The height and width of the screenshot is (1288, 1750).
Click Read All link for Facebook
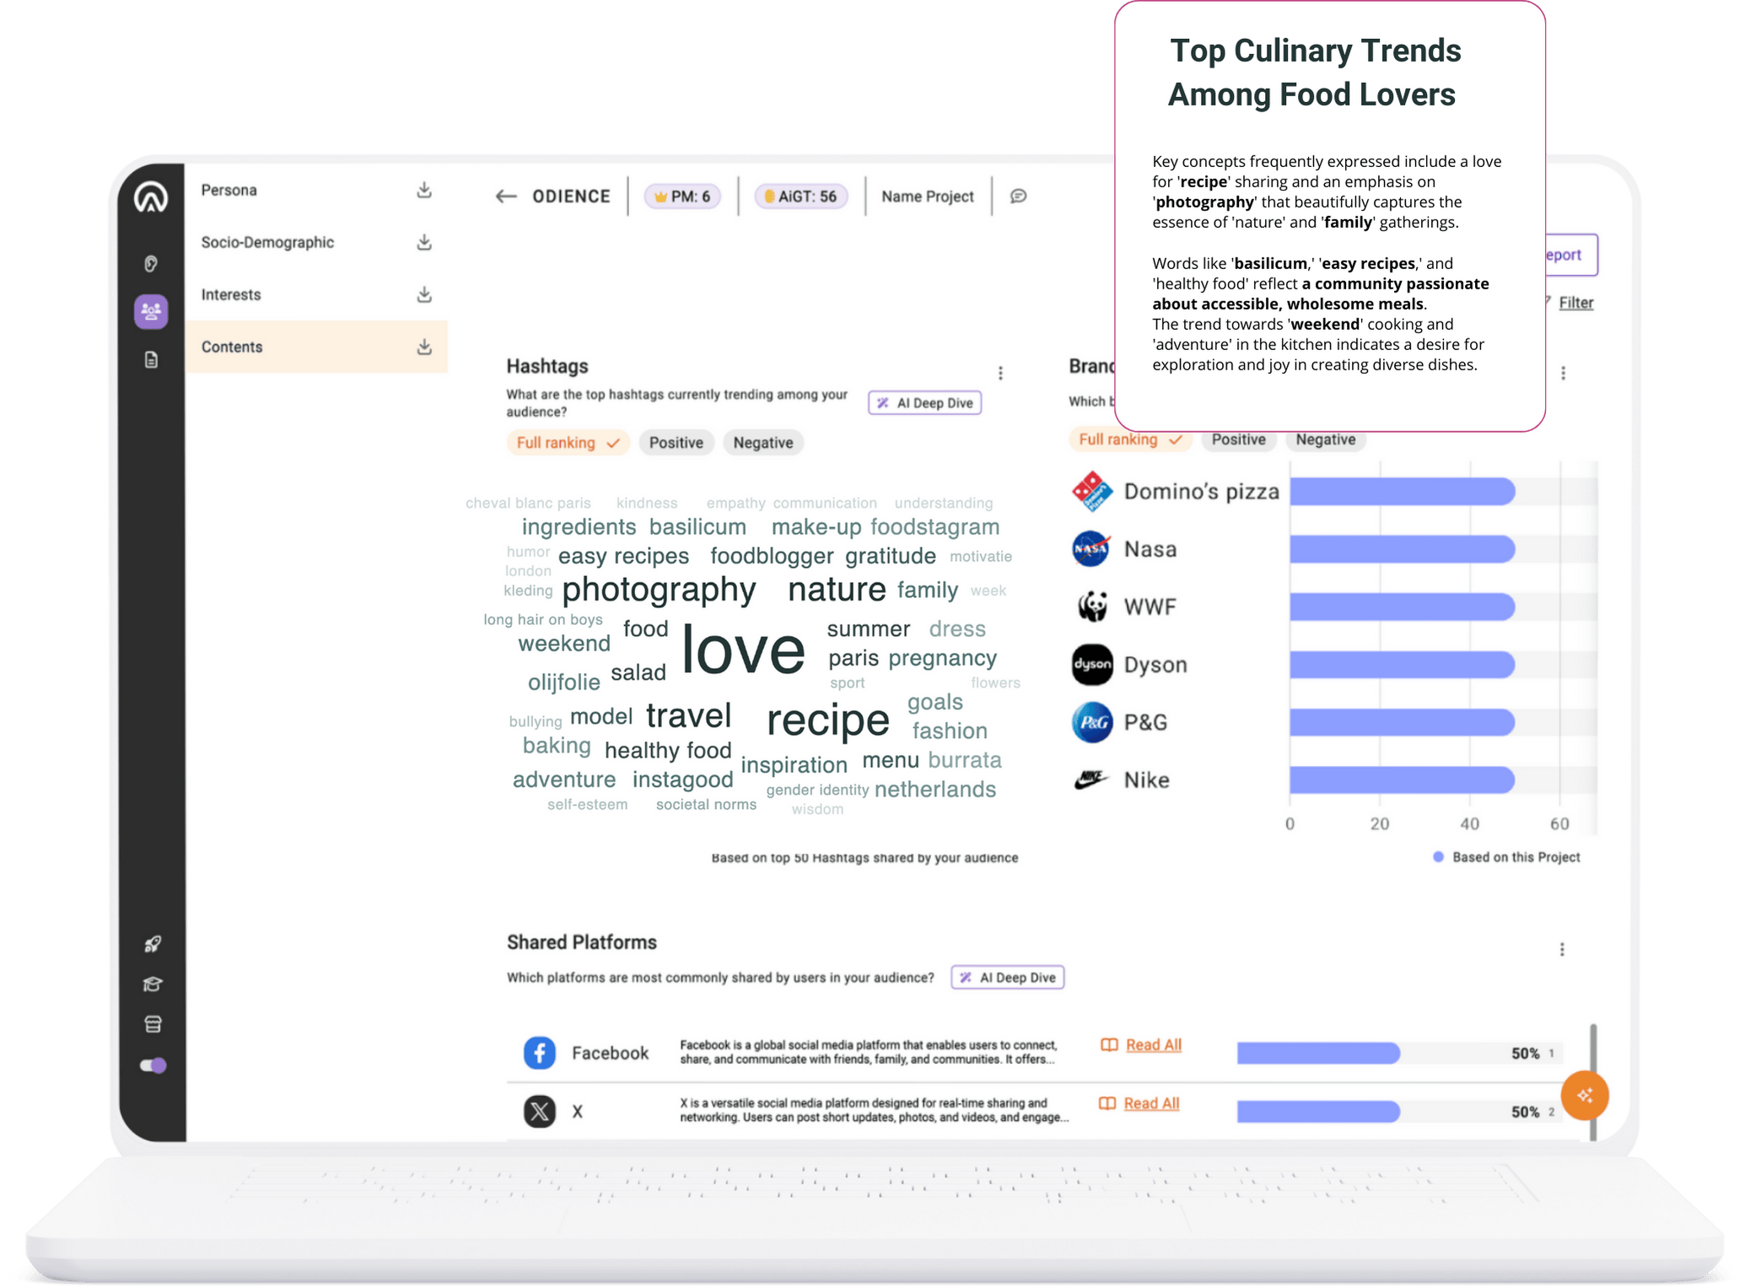tap(1153, 1045)
